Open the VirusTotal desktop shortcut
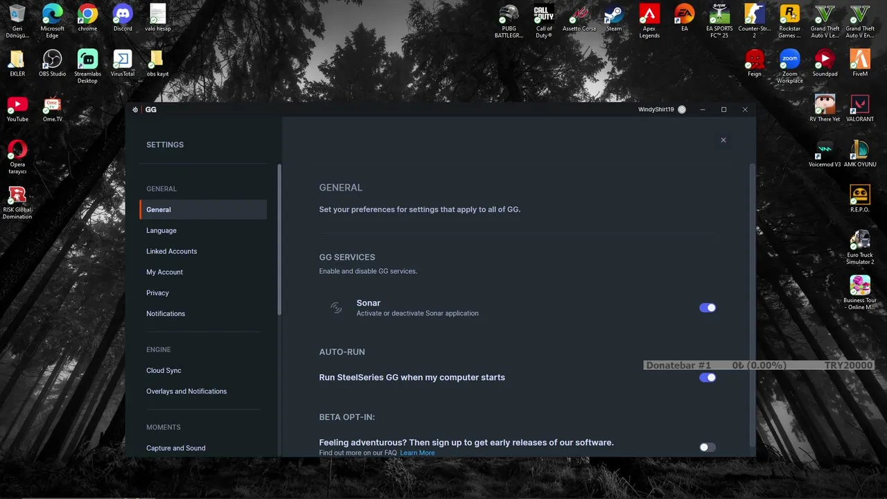The height and width of the screenshot is (499, 887). point(123,59)
